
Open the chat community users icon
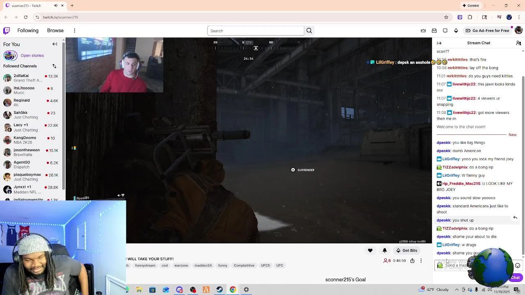click(518, 43)
